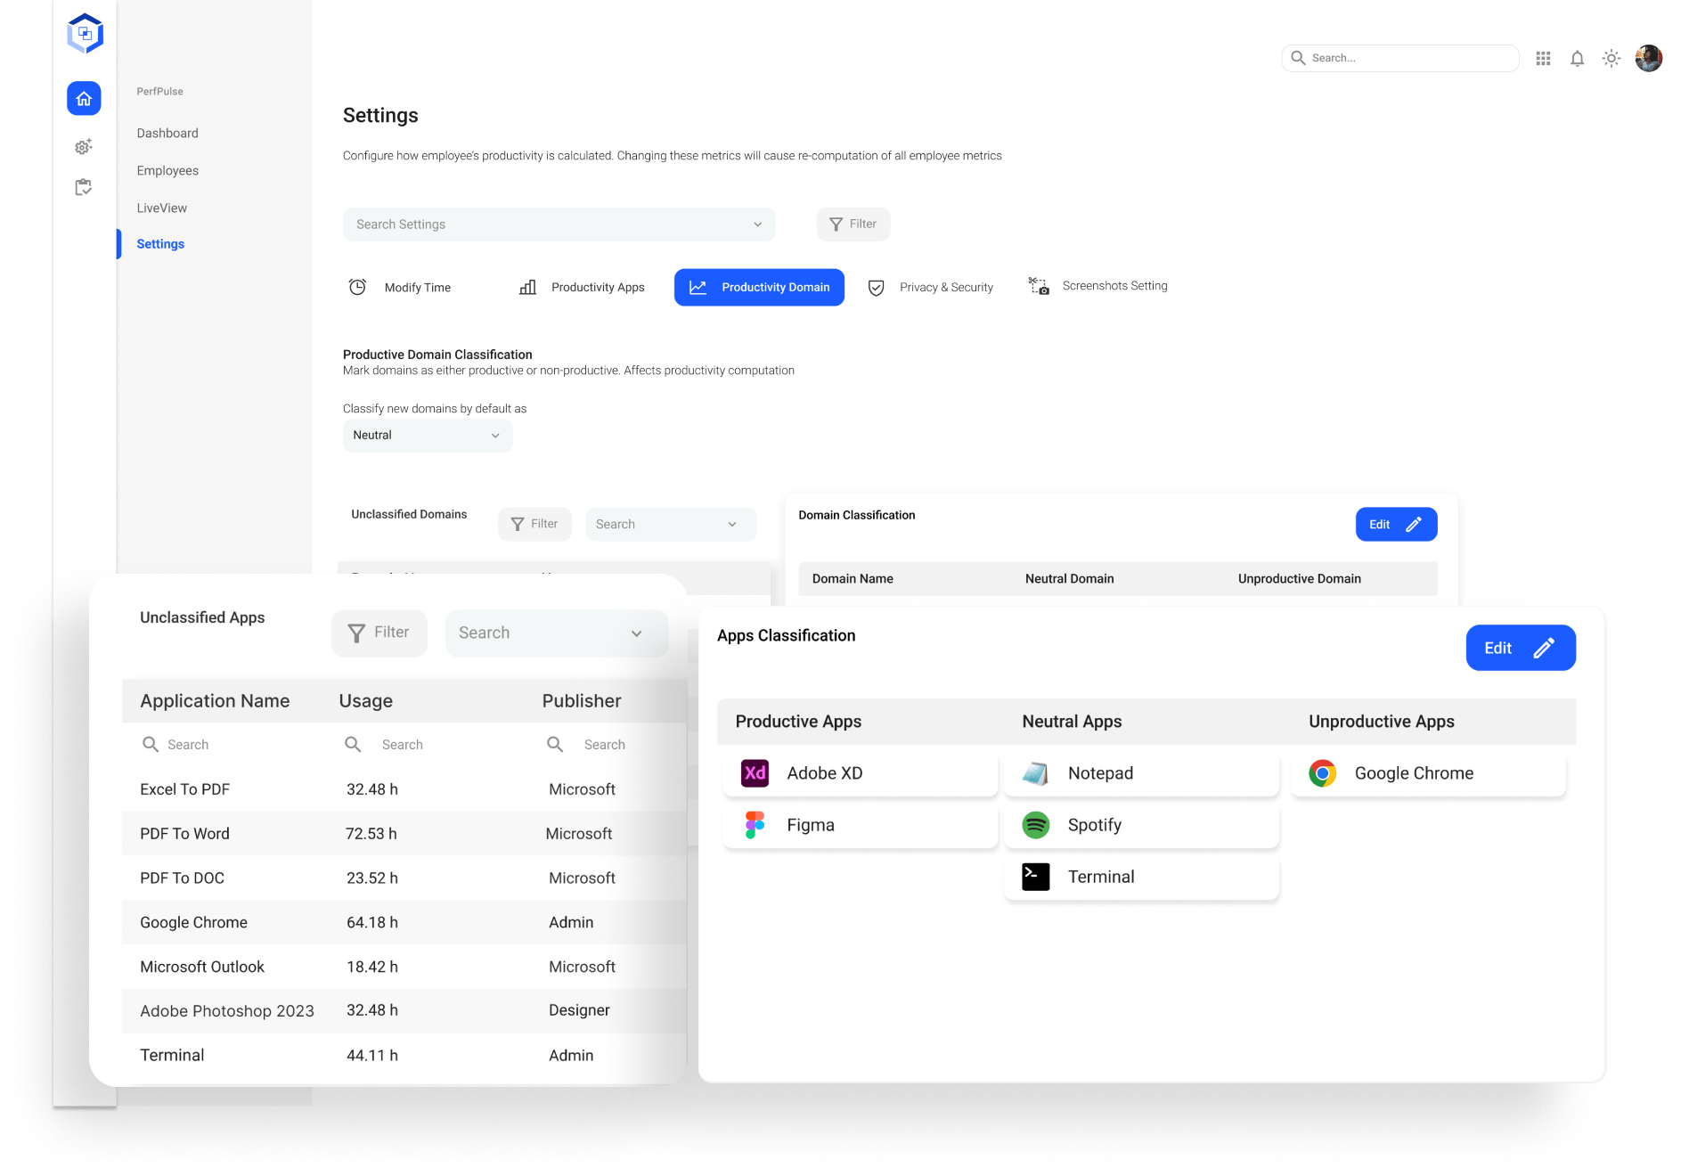
Task: Click the Filter button next to Search Settings
Action: click(853, 225)
